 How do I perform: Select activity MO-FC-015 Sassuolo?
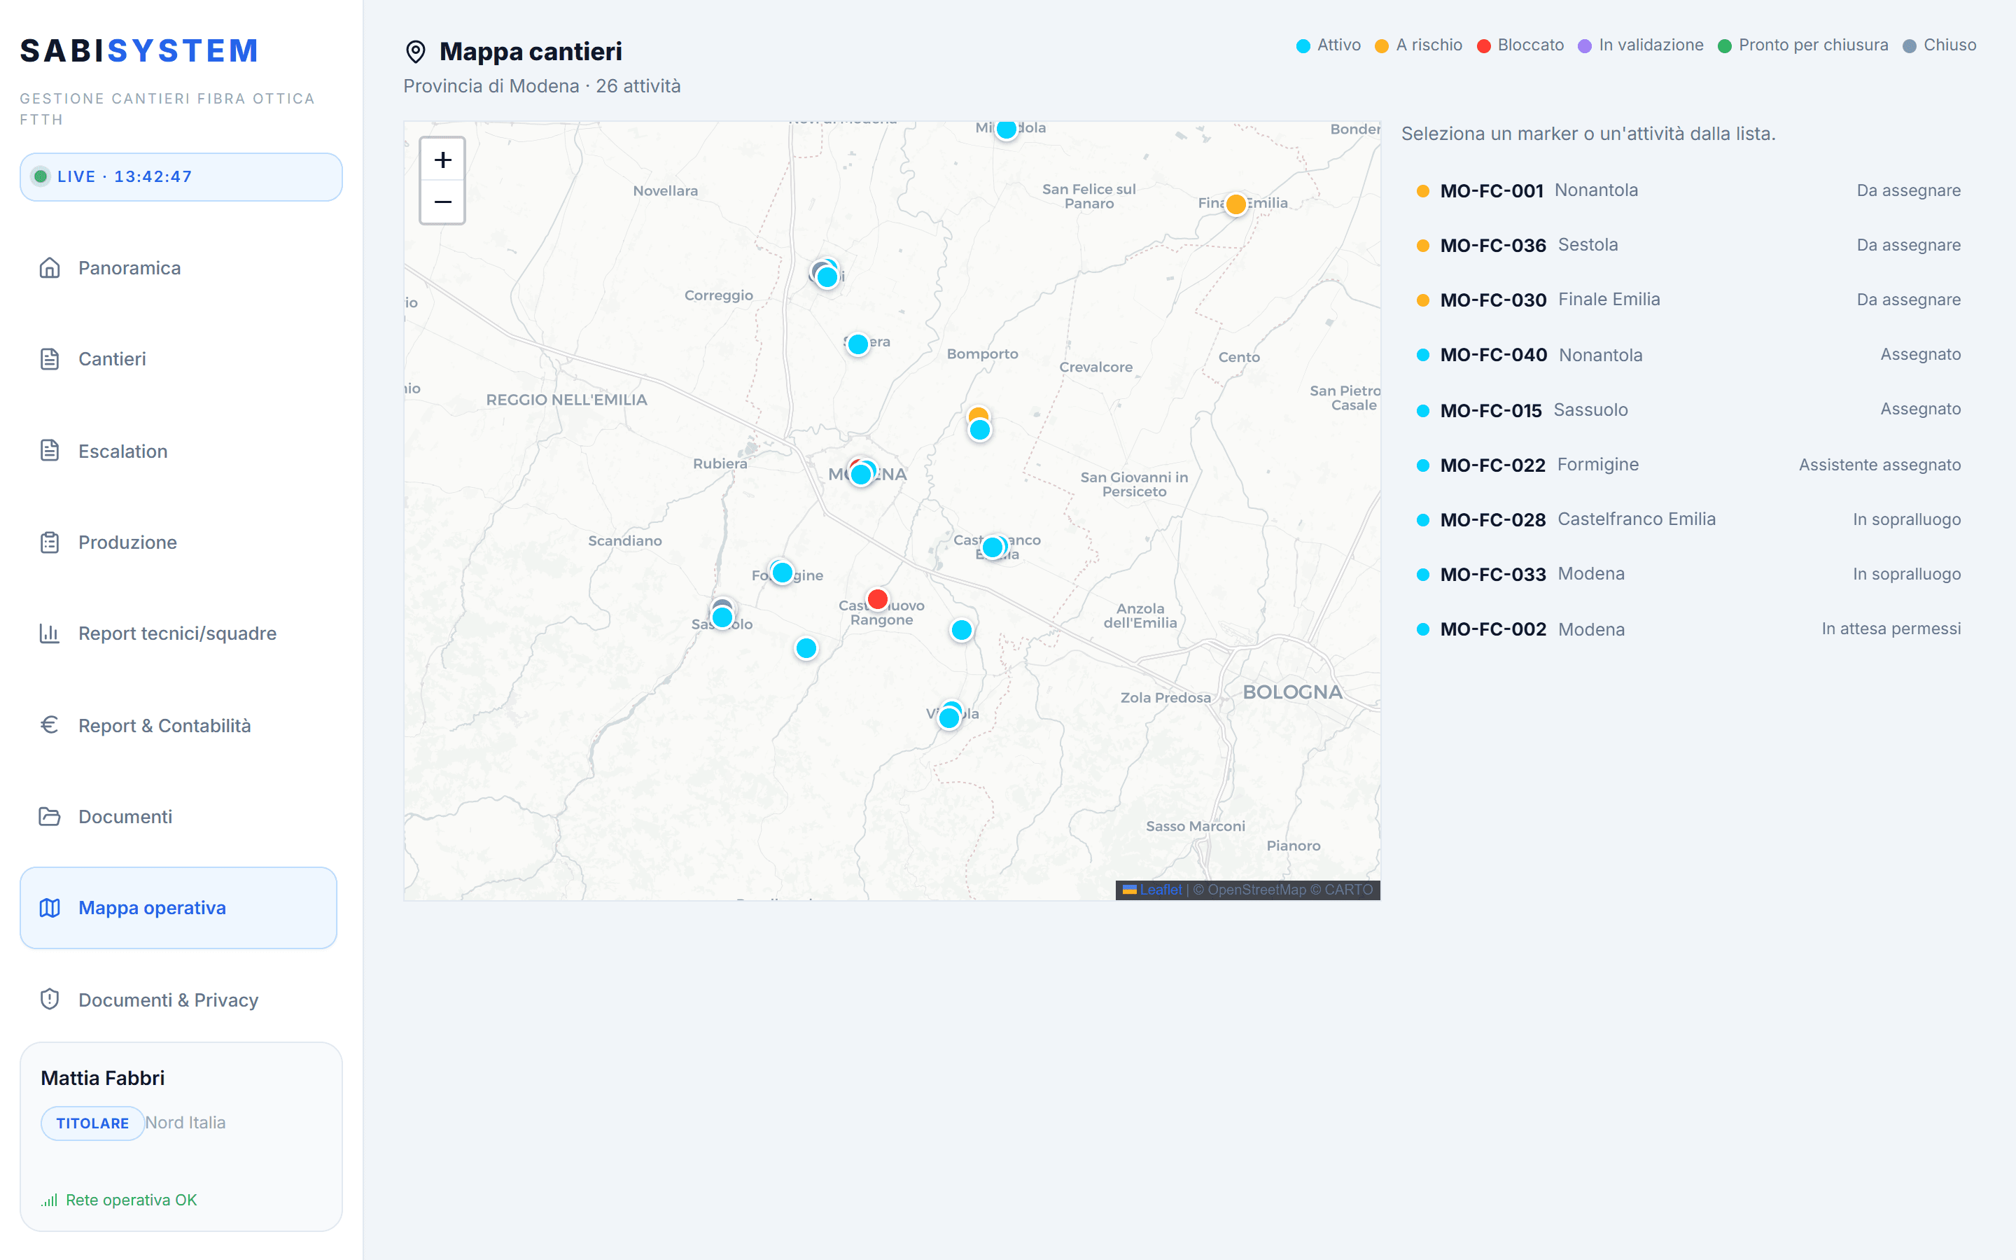pyautogui.click(x=1688, y=410)
